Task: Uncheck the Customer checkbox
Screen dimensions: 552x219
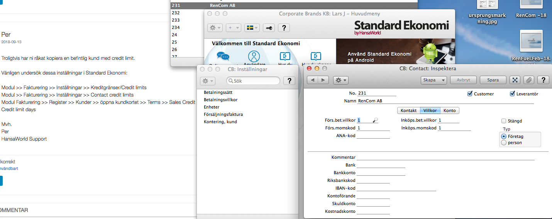Action: 470,94
